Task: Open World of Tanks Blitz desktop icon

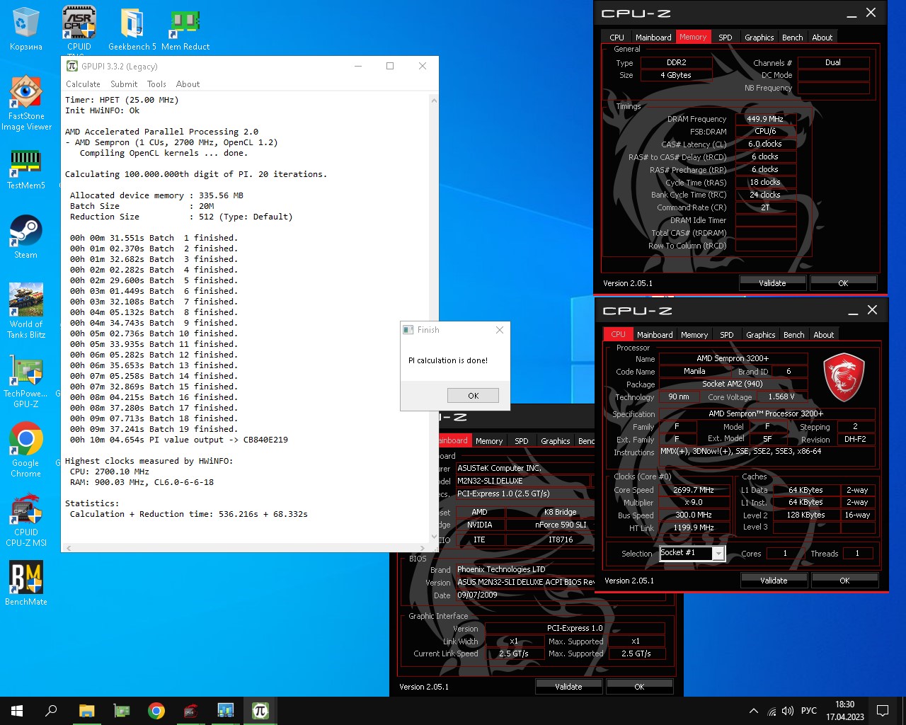Action: coord(26,310)
